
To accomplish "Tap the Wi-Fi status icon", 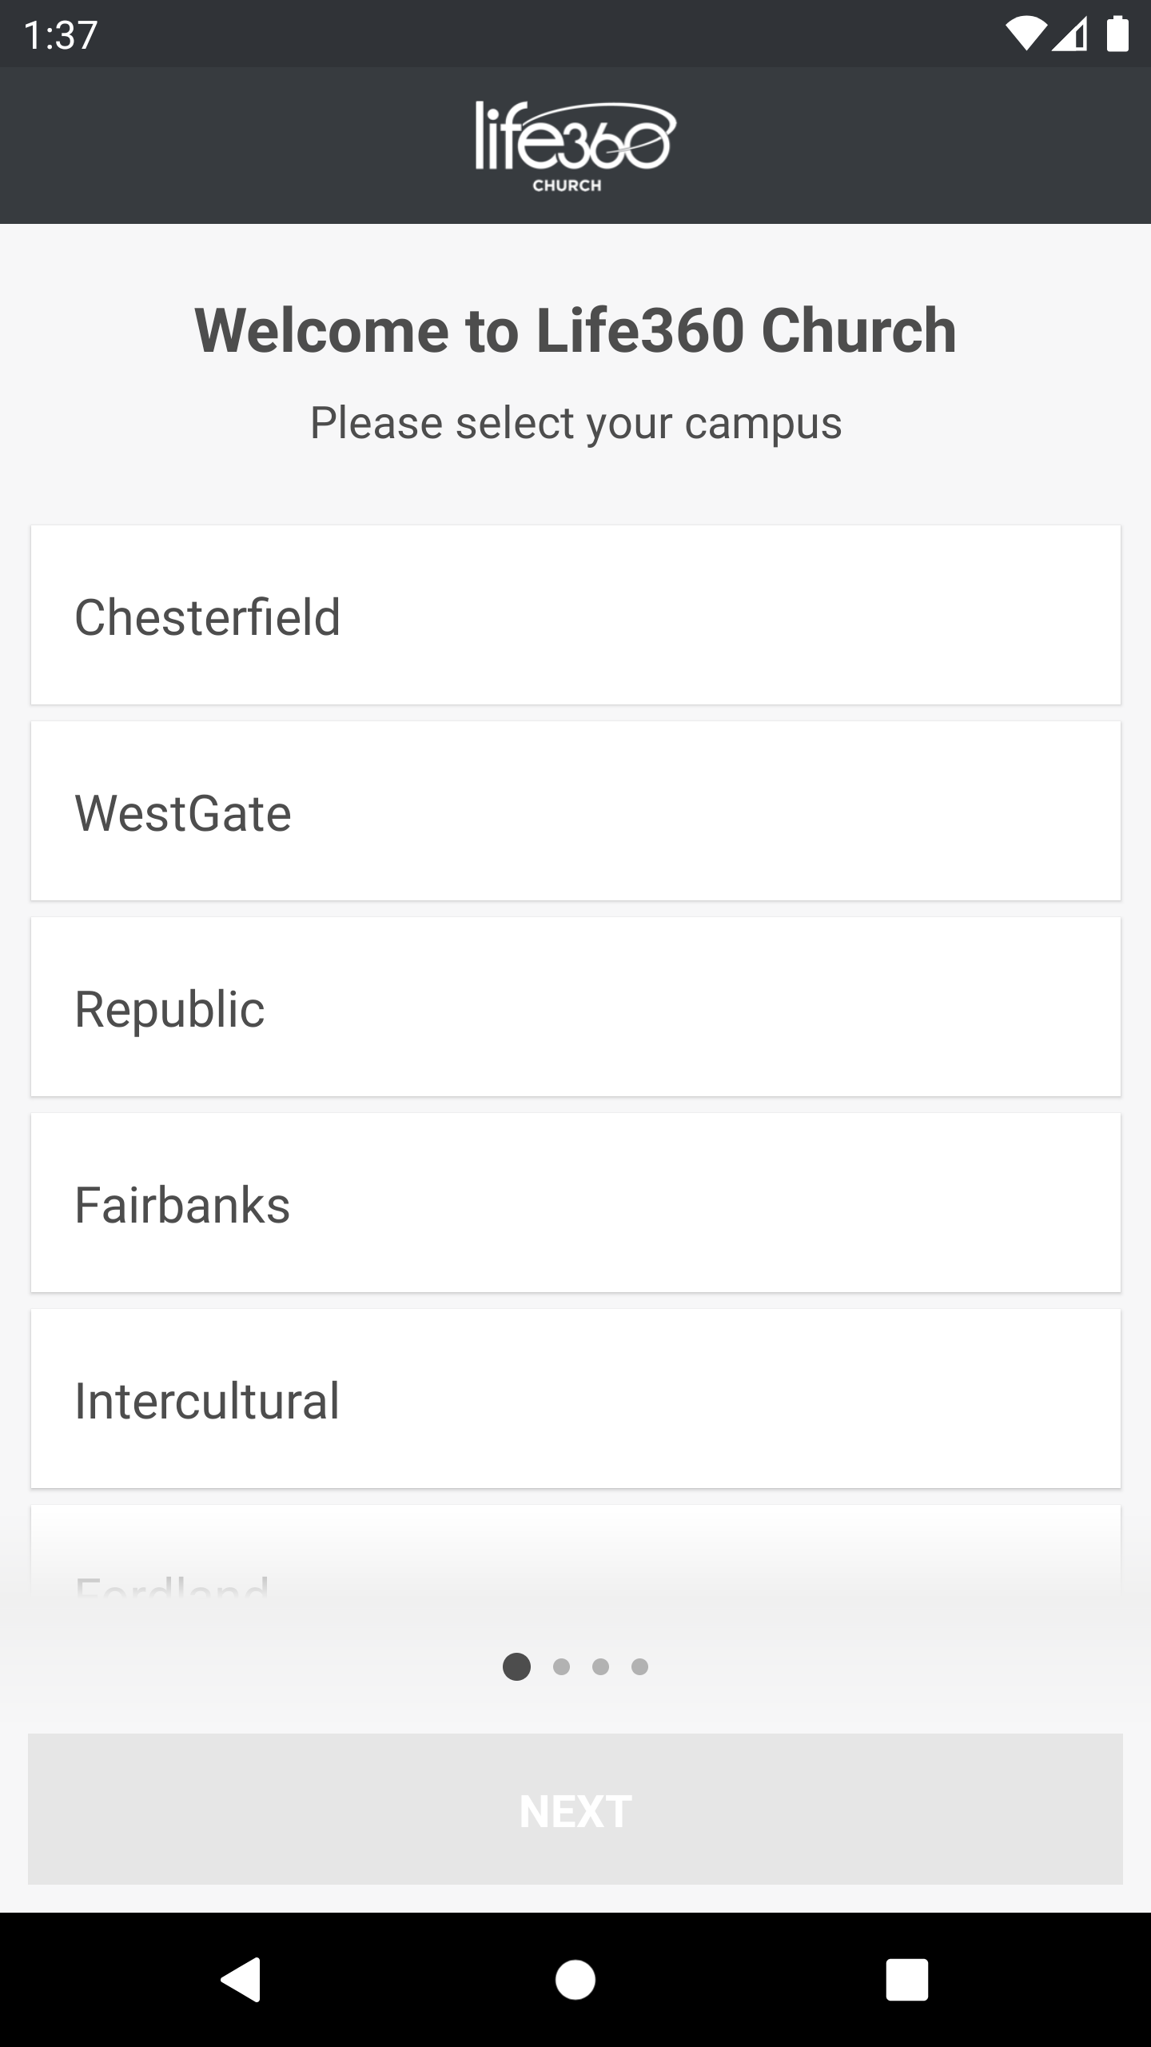I will pos(1026,35).
